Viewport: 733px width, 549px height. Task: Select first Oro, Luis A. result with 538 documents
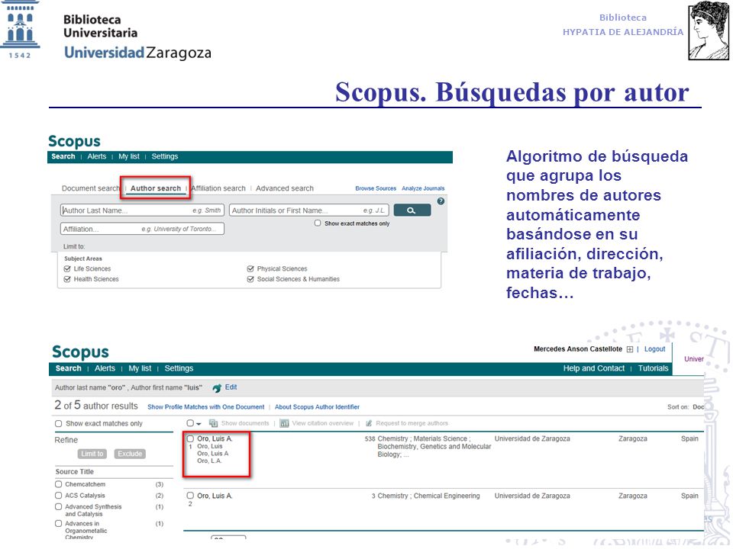(x=190, y=439)
